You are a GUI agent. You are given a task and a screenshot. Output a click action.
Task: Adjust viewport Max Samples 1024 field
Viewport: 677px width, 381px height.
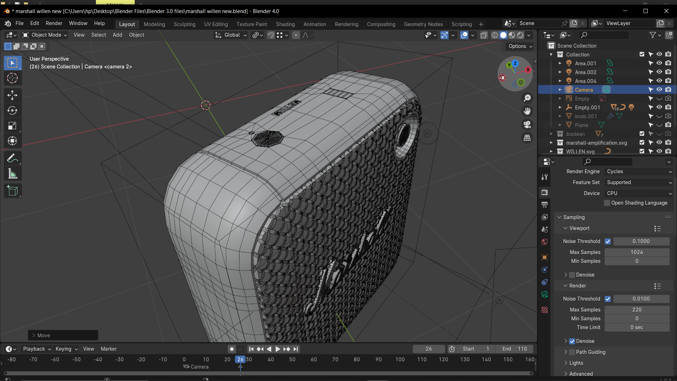pos(637,252)
